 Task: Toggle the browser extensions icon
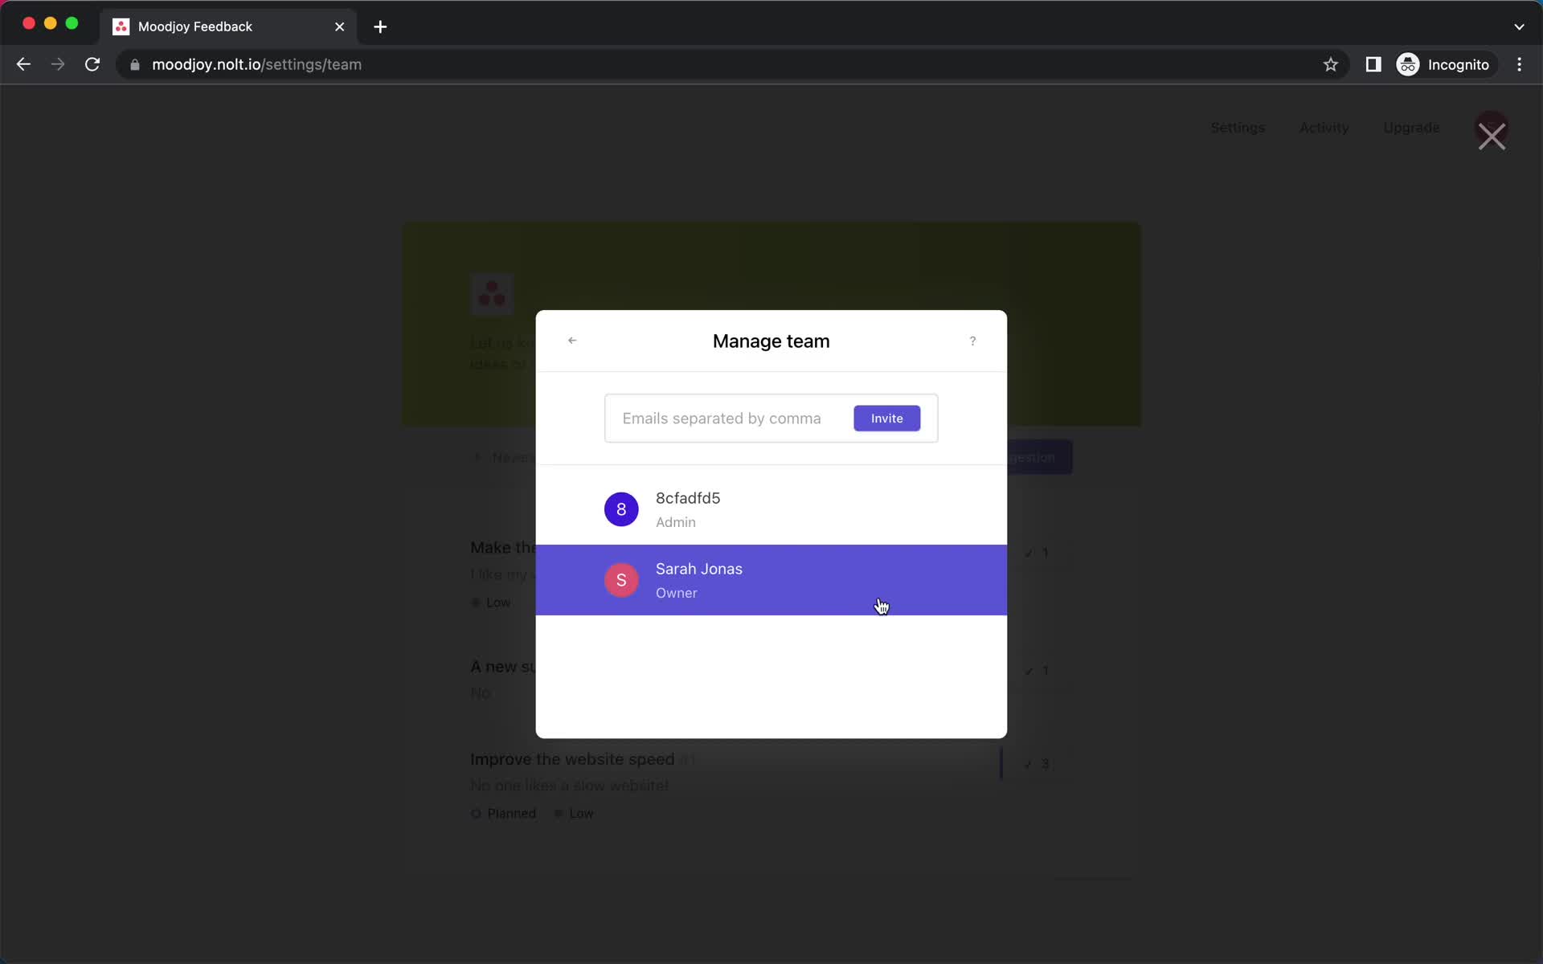tap(1372, 64)
